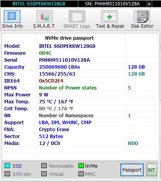Click the green NVMe indicator
The height and width of the screenshot is (182, 161).
pyautogui.click(x=81, y=166)
